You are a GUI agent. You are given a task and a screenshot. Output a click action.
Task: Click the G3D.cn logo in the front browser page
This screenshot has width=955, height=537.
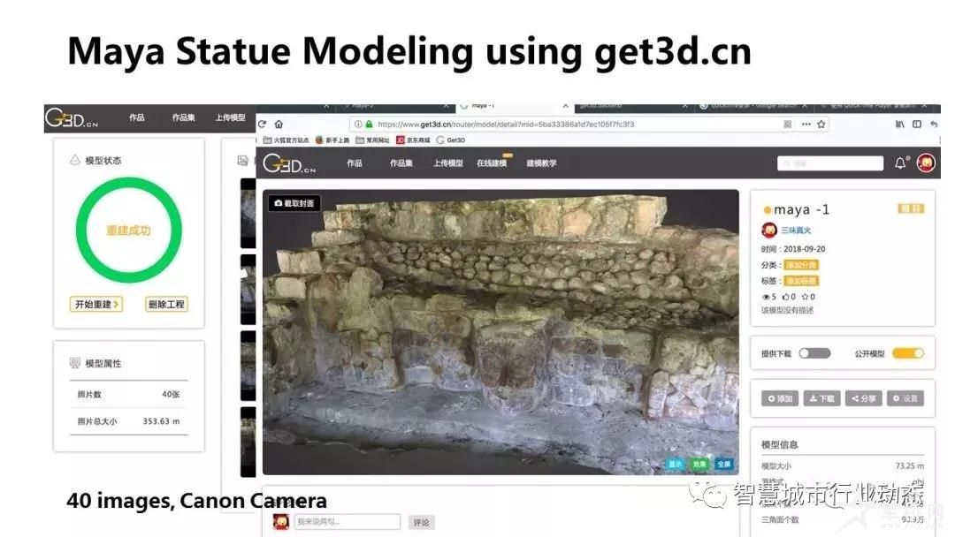point(289,163)
